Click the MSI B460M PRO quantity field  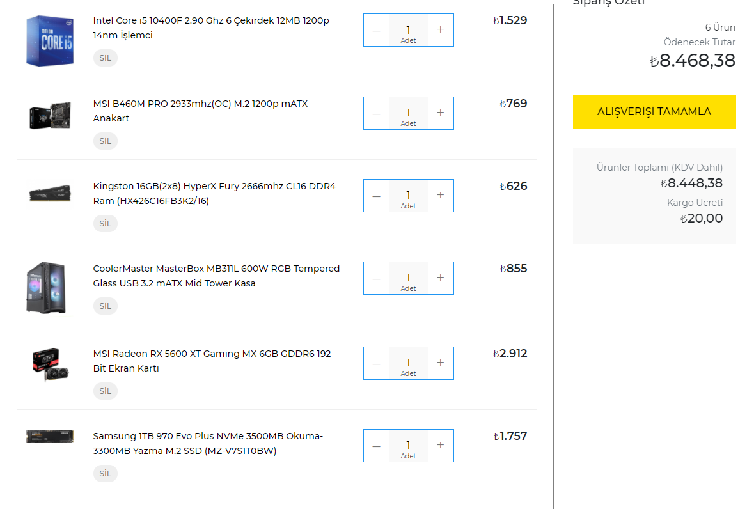pos(408,113)
